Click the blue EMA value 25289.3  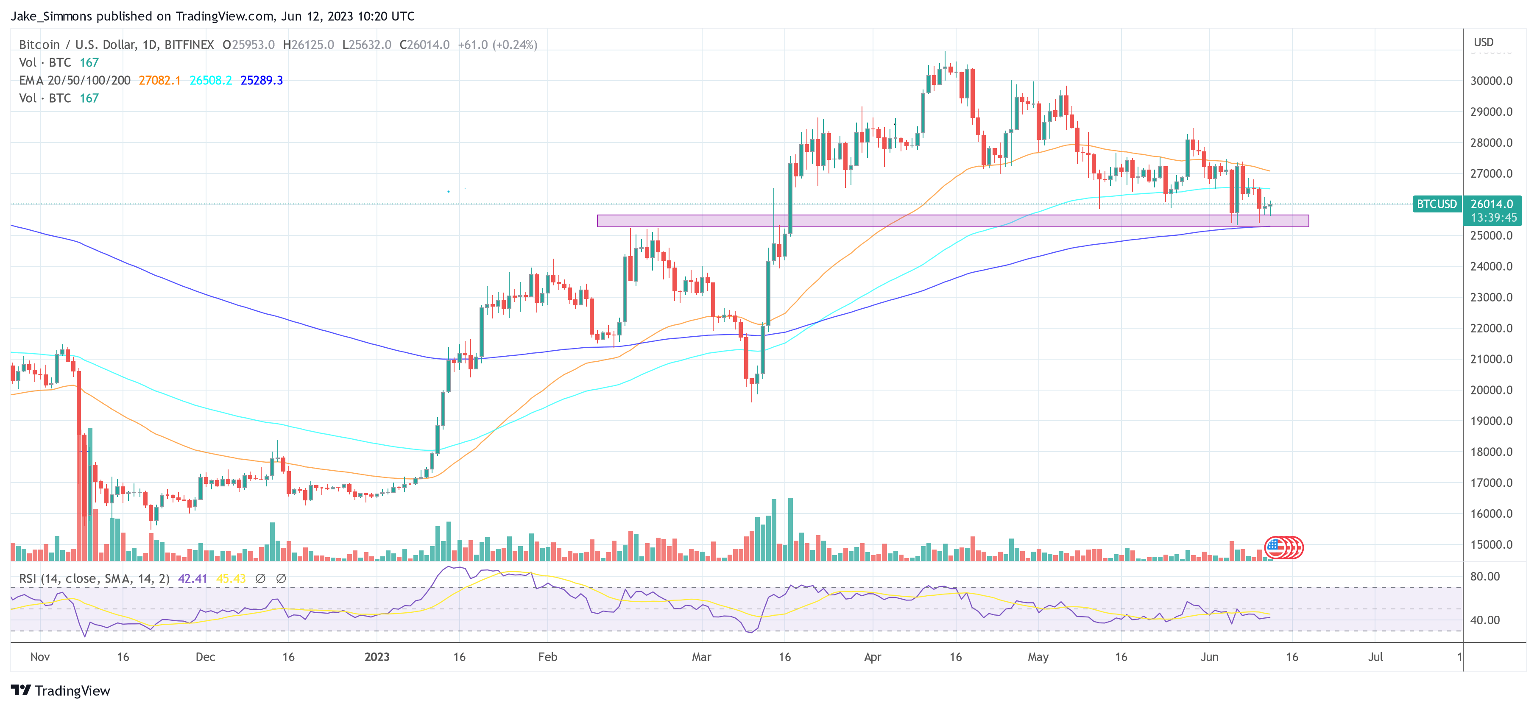pos(261,81)
